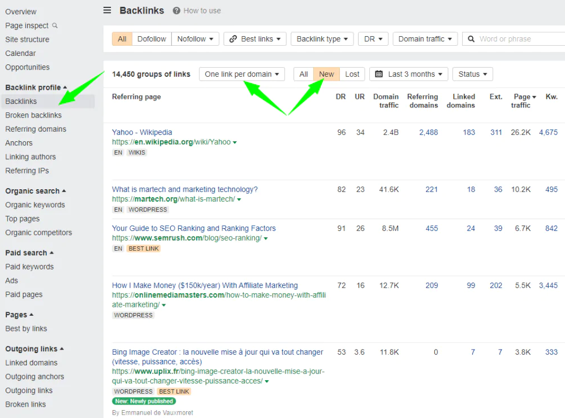Viewport: 565px width, 418px height.
Task: Click the search magnifier icon in Page inspect
Action: [55, 25]
